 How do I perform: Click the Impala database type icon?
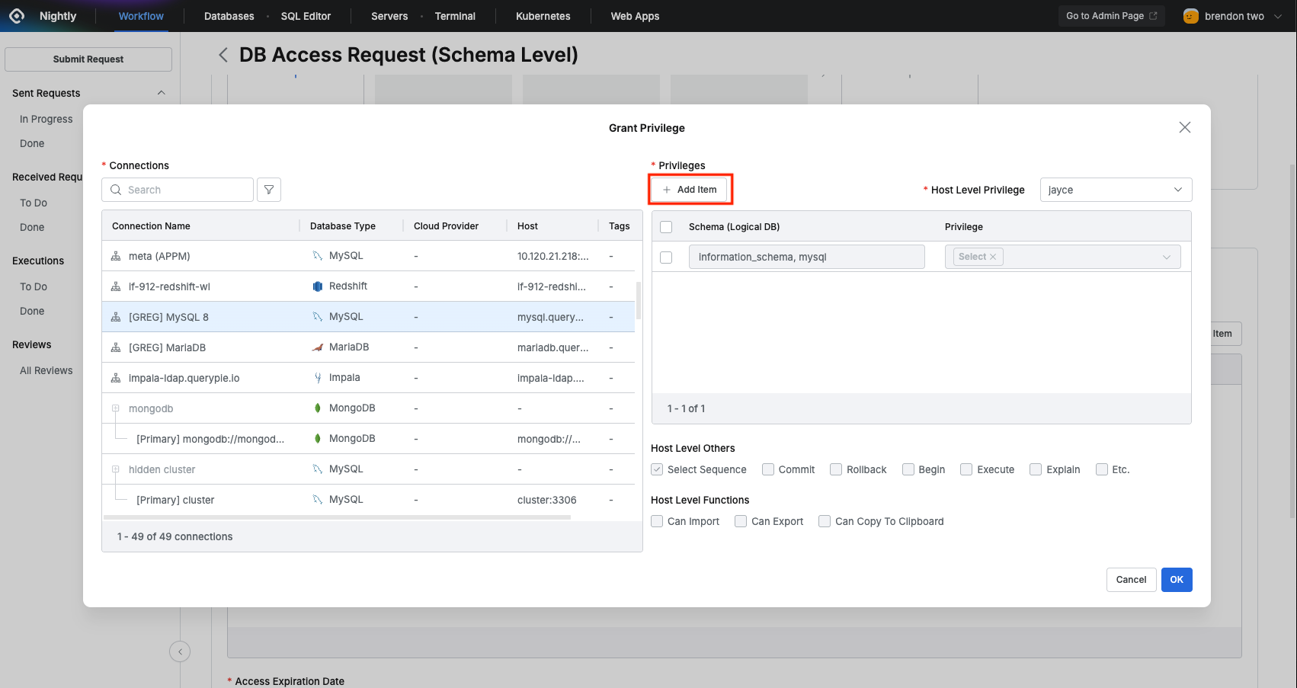tap(318, 378)
